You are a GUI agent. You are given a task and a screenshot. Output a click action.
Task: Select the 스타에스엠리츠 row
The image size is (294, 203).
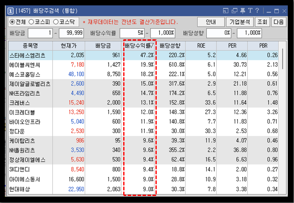[x=143, y=55]
